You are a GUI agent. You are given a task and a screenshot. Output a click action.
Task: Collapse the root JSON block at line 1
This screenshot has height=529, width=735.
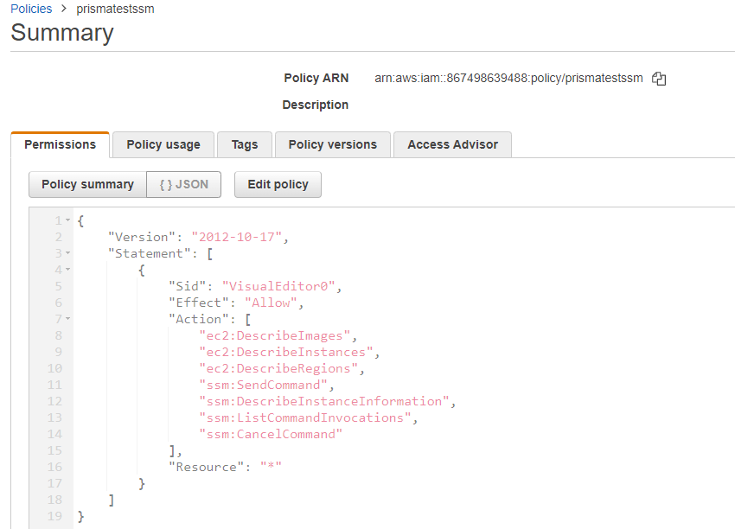coord(67,220)
